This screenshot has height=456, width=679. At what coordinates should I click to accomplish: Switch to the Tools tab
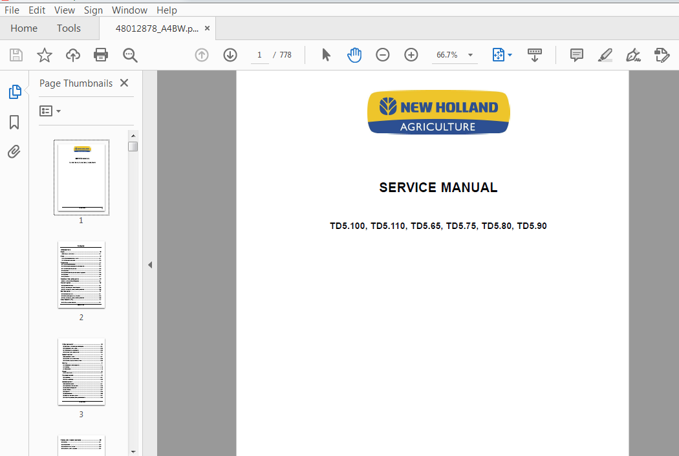[x=69, y=28]
